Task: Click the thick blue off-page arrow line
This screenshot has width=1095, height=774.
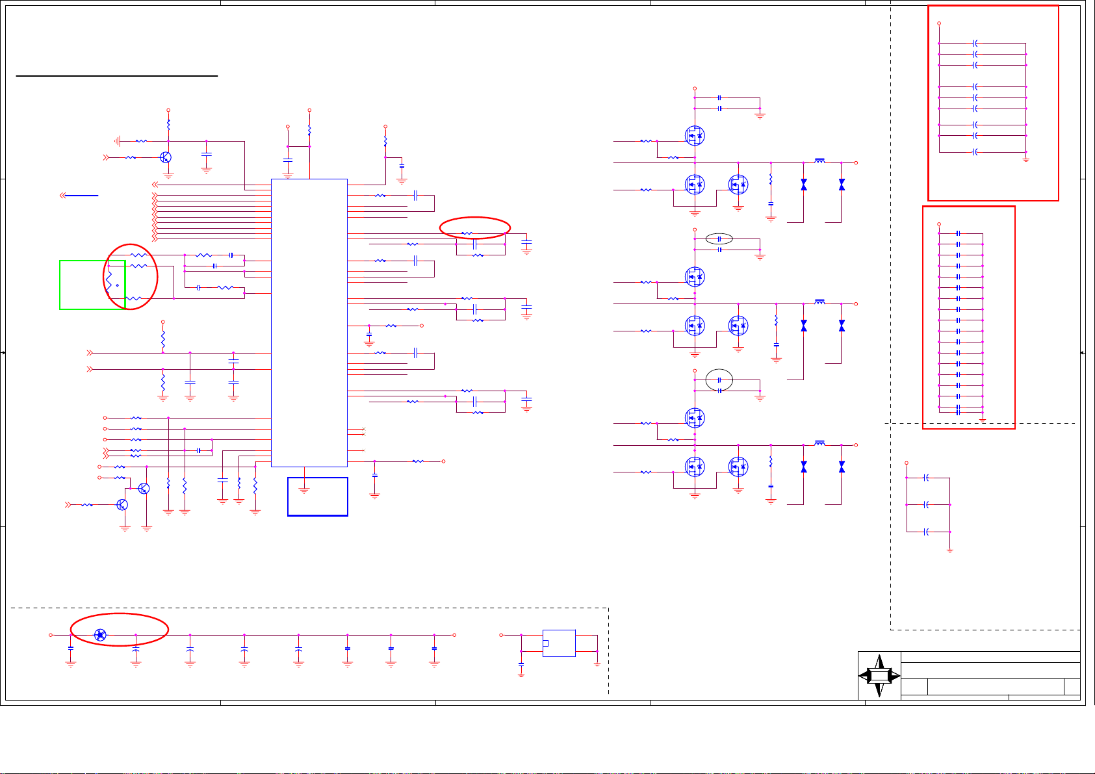Action: point(79,195)
